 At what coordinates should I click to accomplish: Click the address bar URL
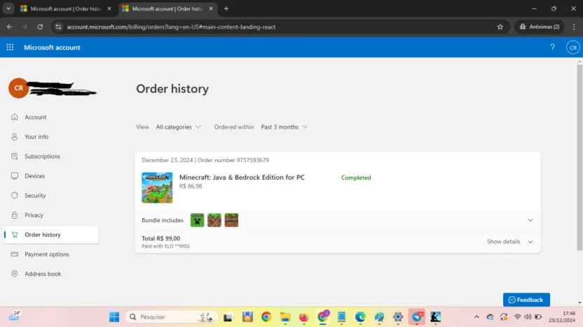[x=171, y=27]
